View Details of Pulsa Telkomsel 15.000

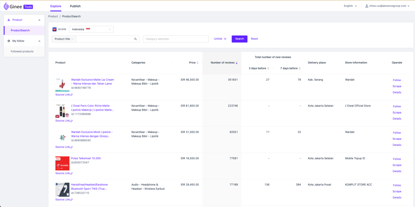pyautogui.click(x=397, y=171)
